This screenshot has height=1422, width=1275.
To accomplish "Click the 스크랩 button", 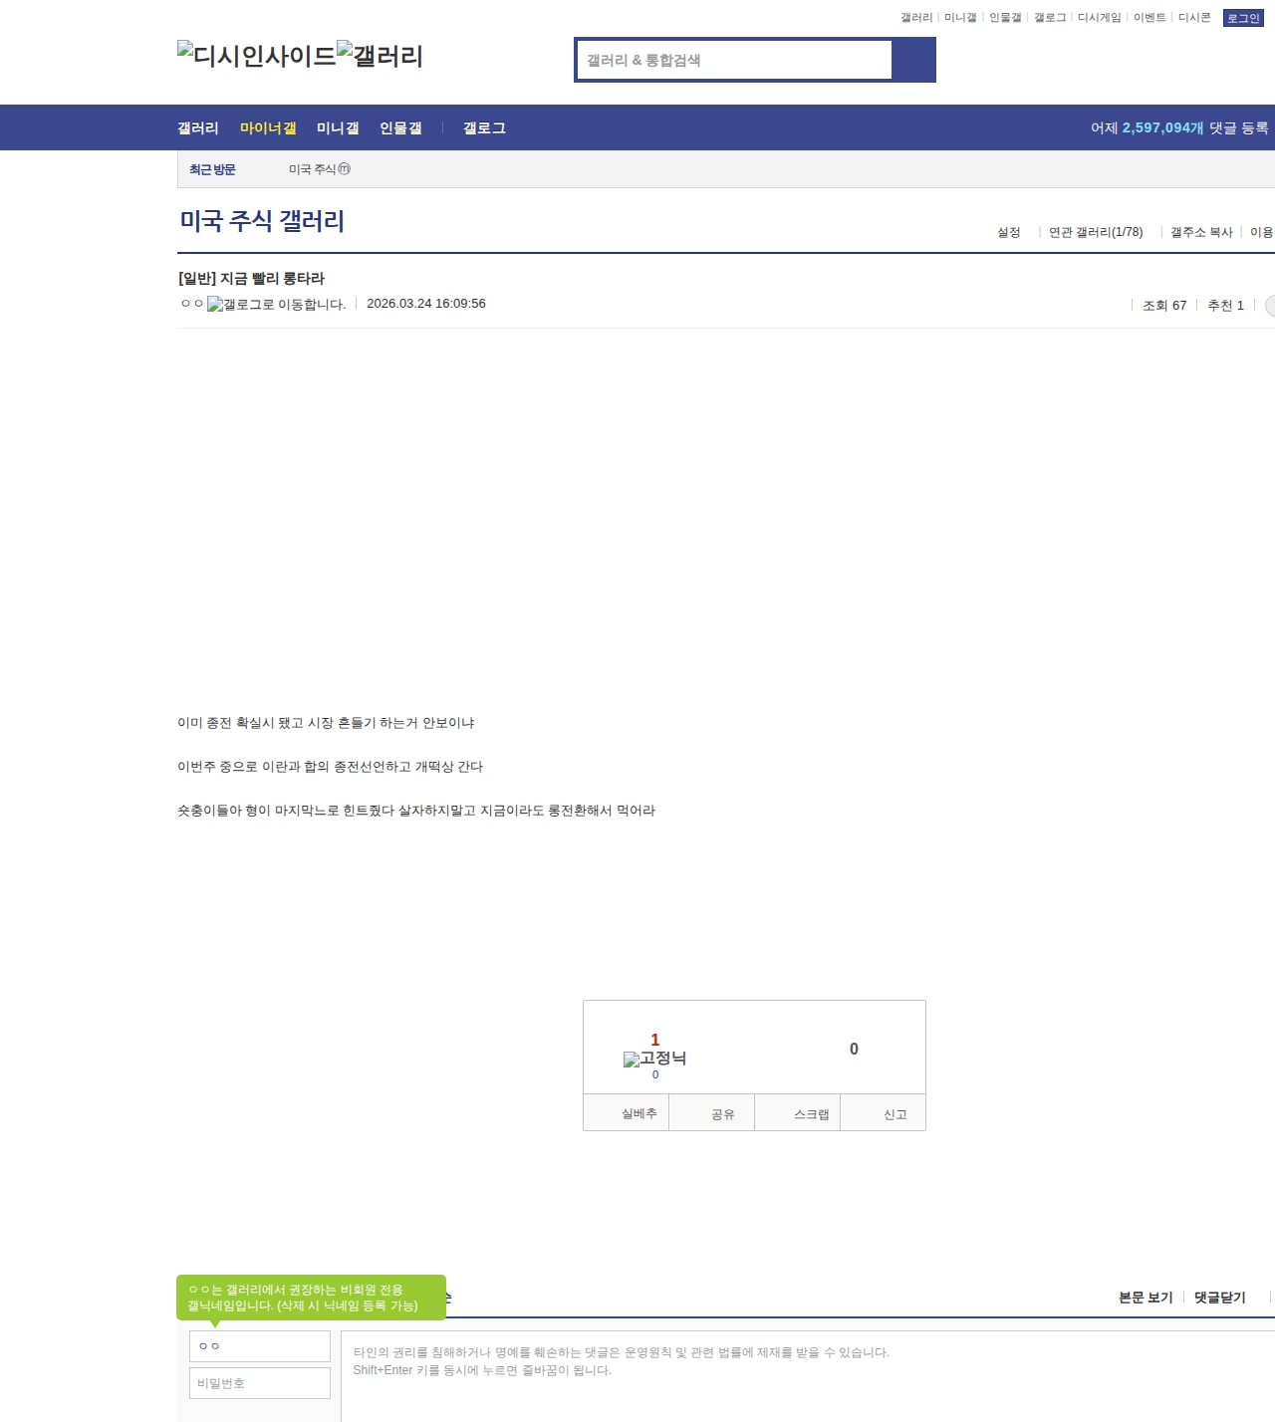I will [798, 1113].
